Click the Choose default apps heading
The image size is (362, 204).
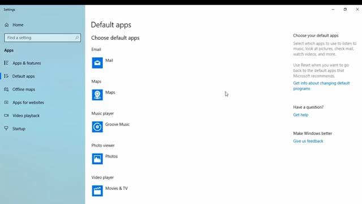coord(115,38)
